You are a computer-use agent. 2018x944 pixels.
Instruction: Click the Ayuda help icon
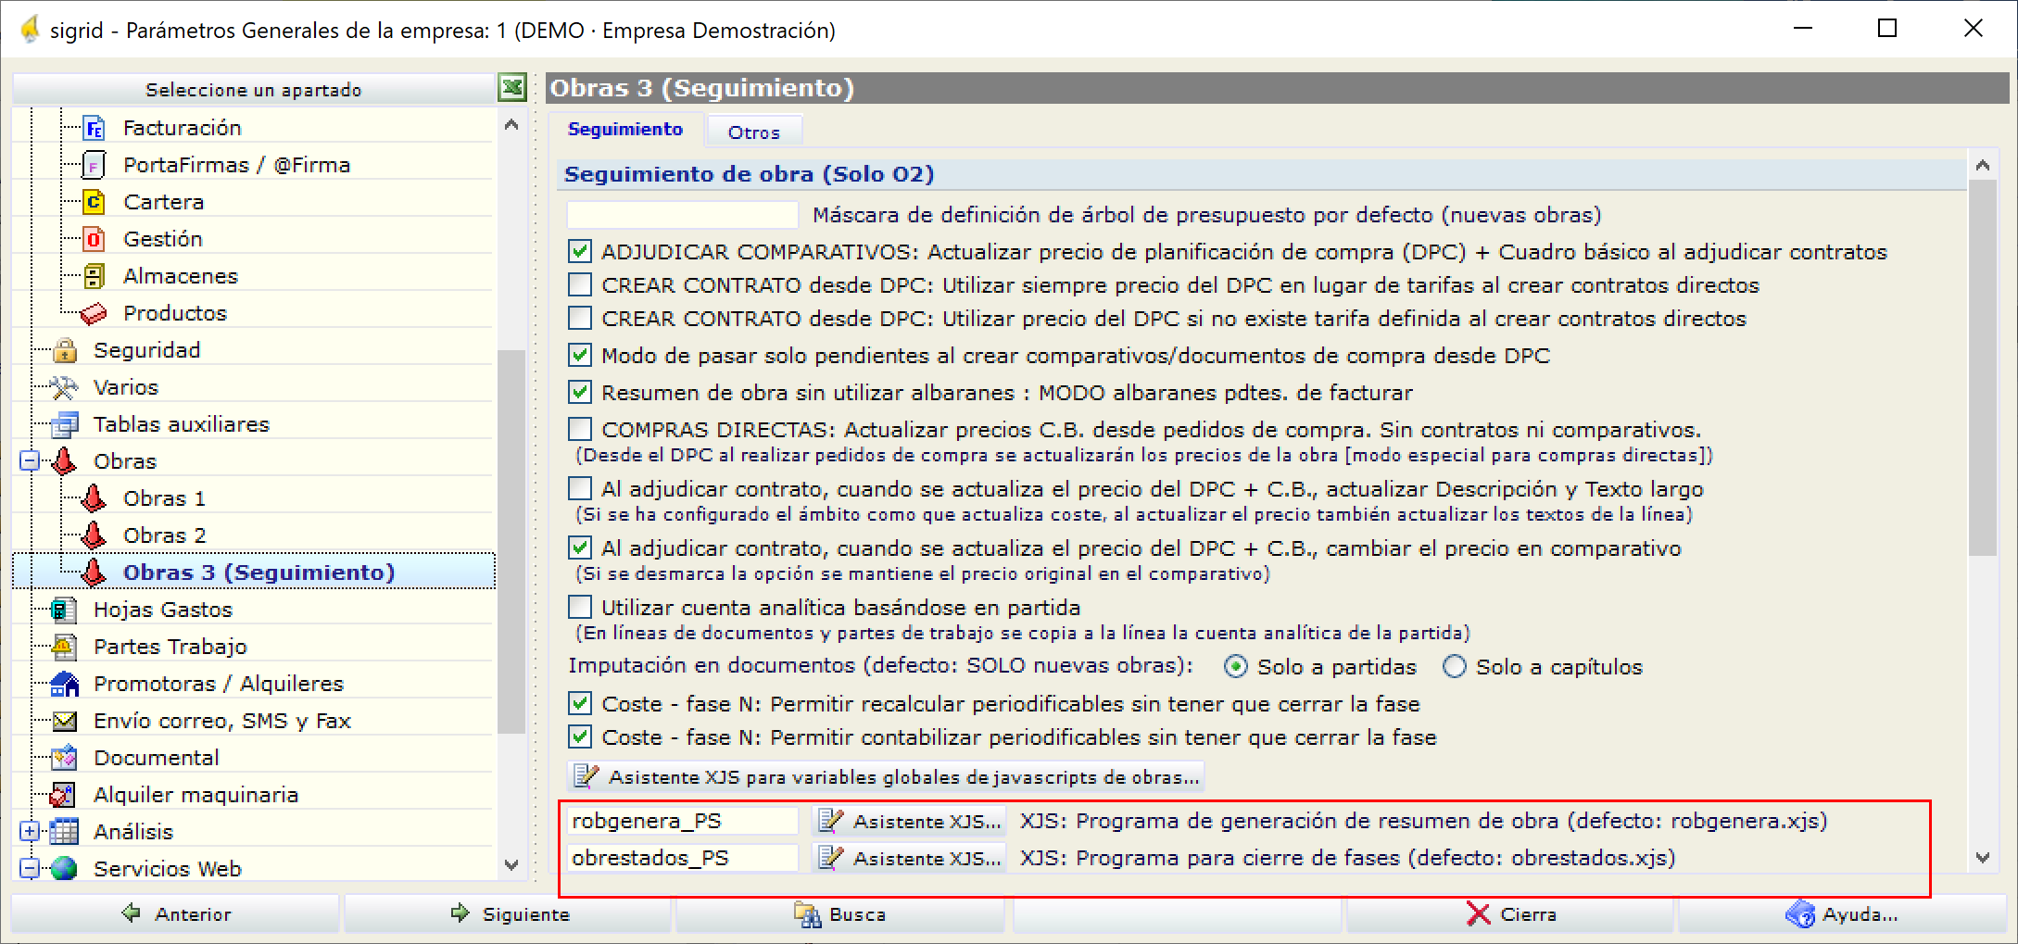click(x=1800, y=914)
